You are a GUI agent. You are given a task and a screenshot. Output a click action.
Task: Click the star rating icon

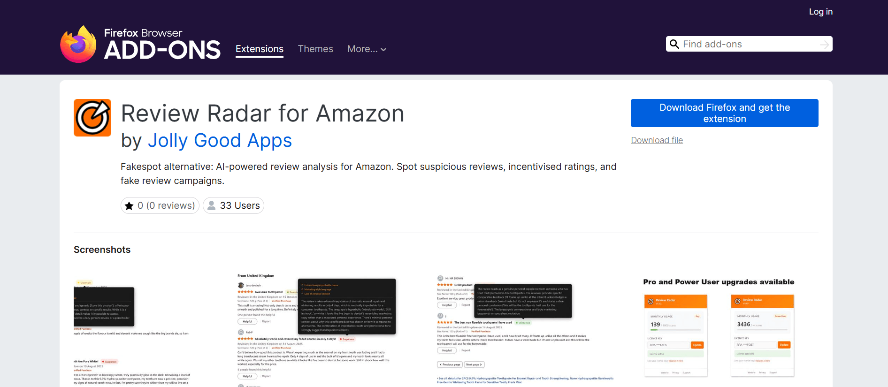[129, 205]
